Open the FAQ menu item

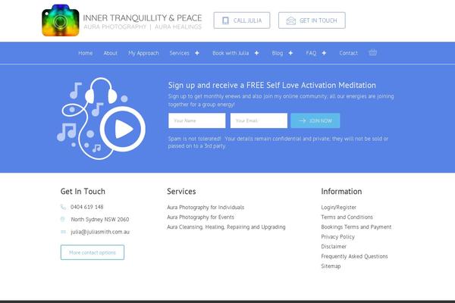(x=311, y=53)
